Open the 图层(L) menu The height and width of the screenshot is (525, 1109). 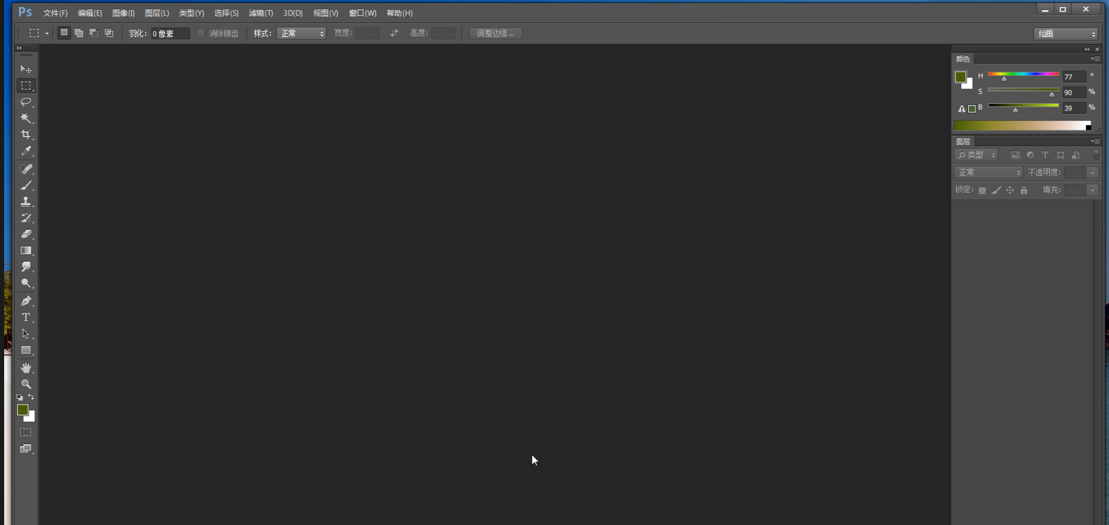pos(157,13)
